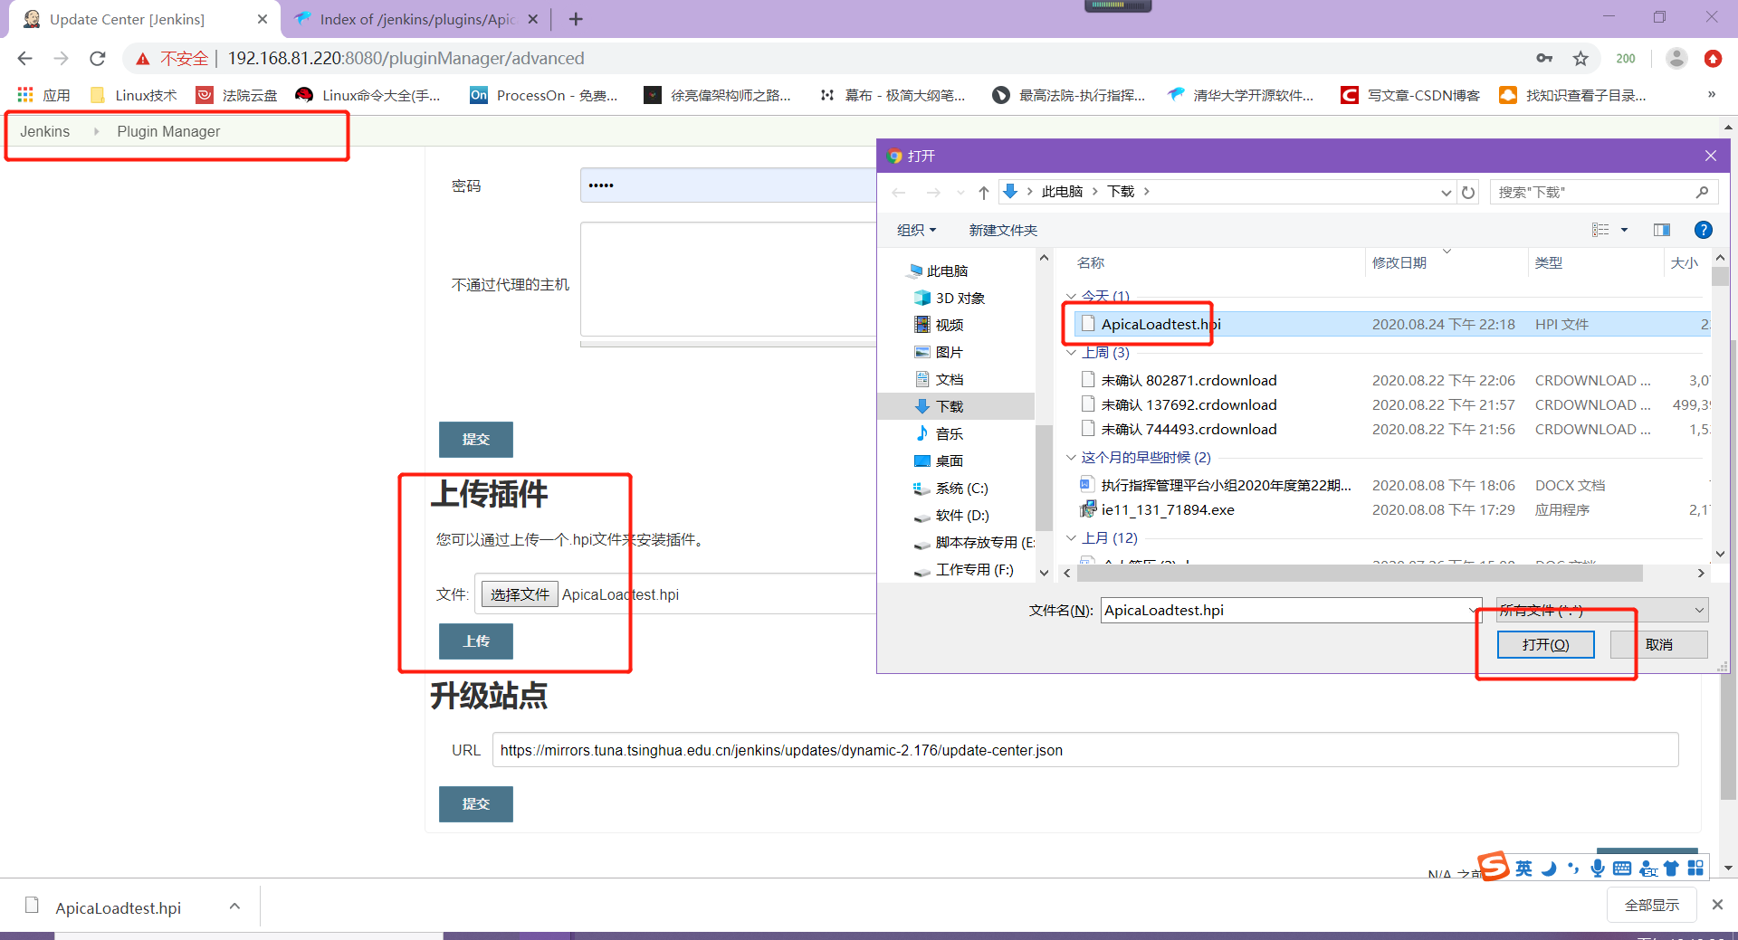The width and height of the screenshot is (1738, 940).
Task: Click the refresh icon beside the dialog address bar
Action: tap(1468, 191)
